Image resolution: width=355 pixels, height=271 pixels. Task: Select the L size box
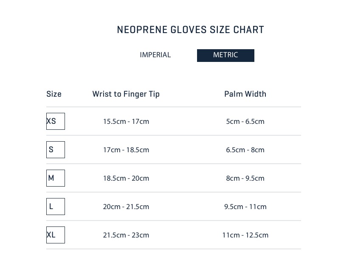click(56, 207)
